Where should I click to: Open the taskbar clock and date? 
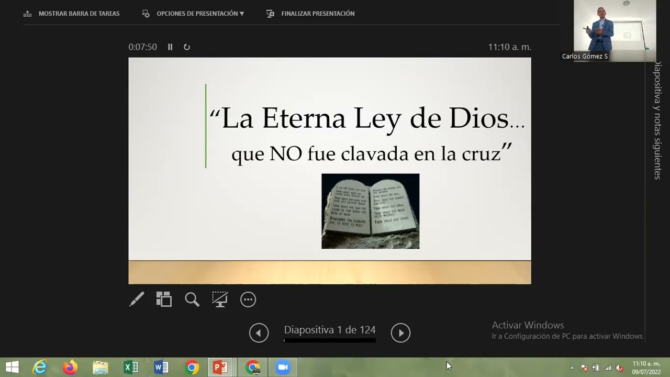pyautogui.click(x=646, y=368)
